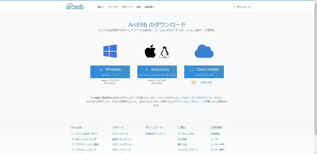
Task: Open the ナレッジベース link
Action: [x=120, y=134]
